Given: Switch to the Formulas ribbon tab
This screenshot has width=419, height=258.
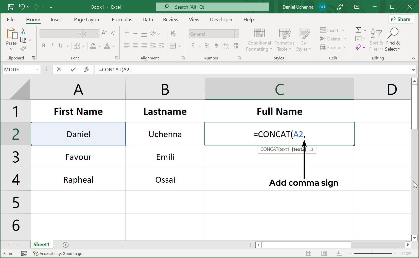Looking at the screenshot, I should [x=122, y=19].
